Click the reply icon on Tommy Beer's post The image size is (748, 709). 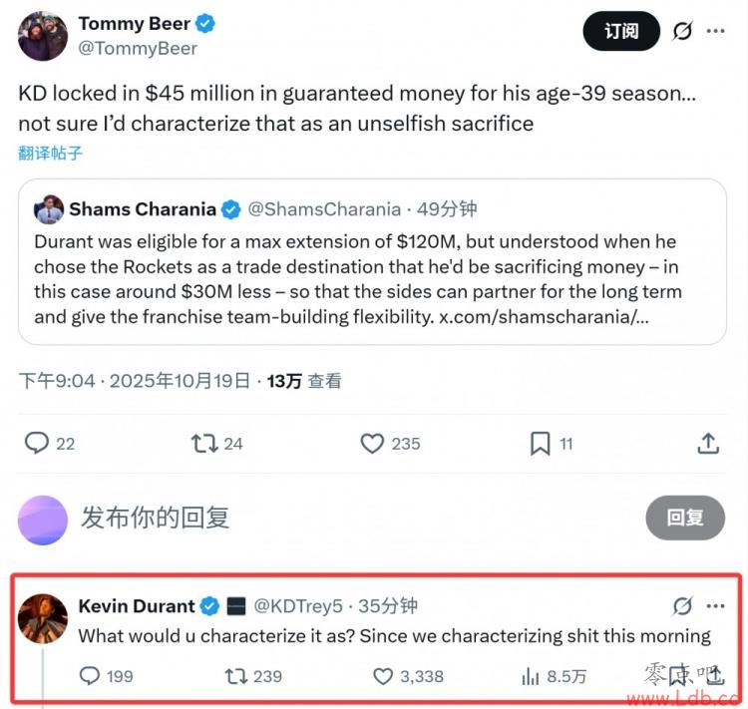[x=37, y=443]
